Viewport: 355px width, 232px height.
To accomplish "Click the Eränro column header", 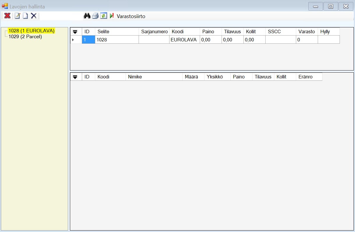I will coord(308,77).
